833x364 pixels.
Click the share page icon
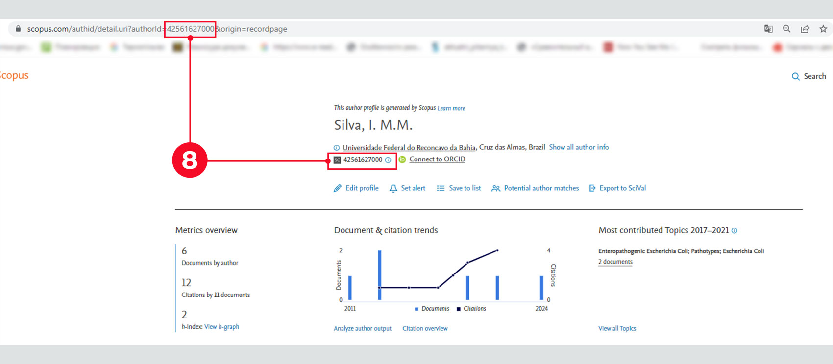tap(805, 29)
